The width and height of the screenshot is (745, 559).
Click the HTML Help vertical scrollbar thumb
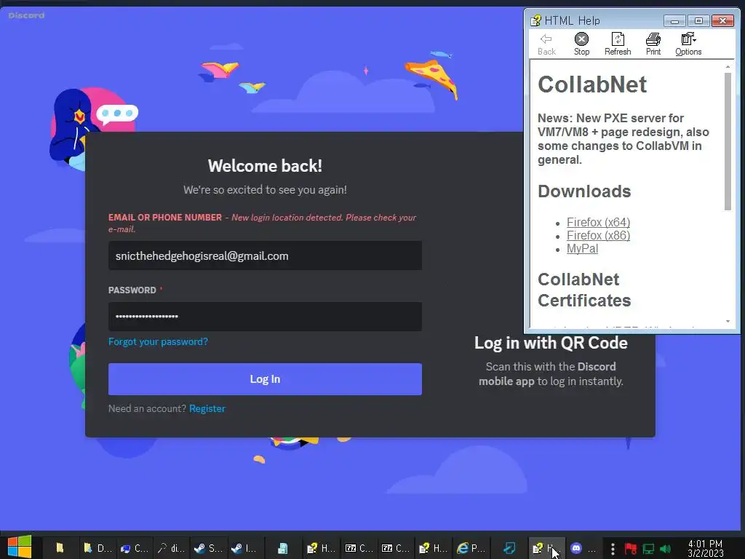pos(728,141)
